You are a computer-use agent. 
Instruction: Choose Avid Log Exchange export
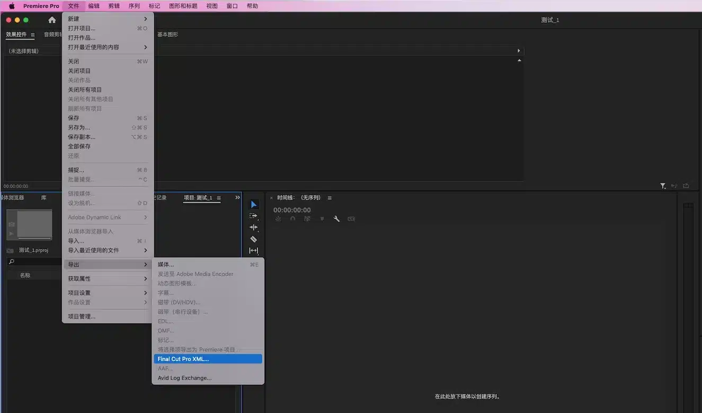(208, 378)
